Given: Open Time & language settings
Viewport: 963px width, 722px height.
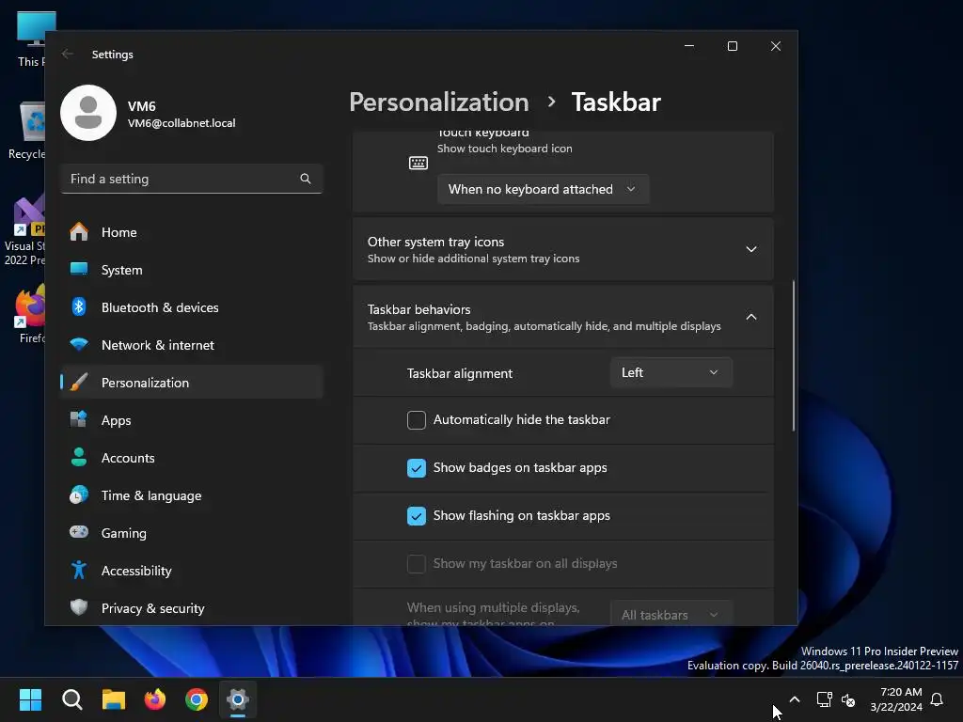Looking at the screenshot, I should tap(192, 495).
